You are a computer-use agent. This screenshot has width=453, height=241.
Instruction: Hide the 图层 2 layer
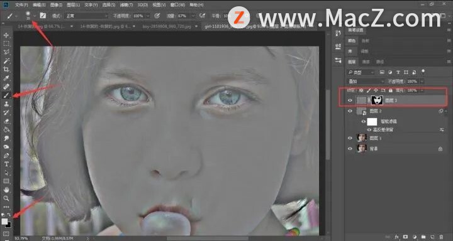pyautogui.click(x=350, y=111)
